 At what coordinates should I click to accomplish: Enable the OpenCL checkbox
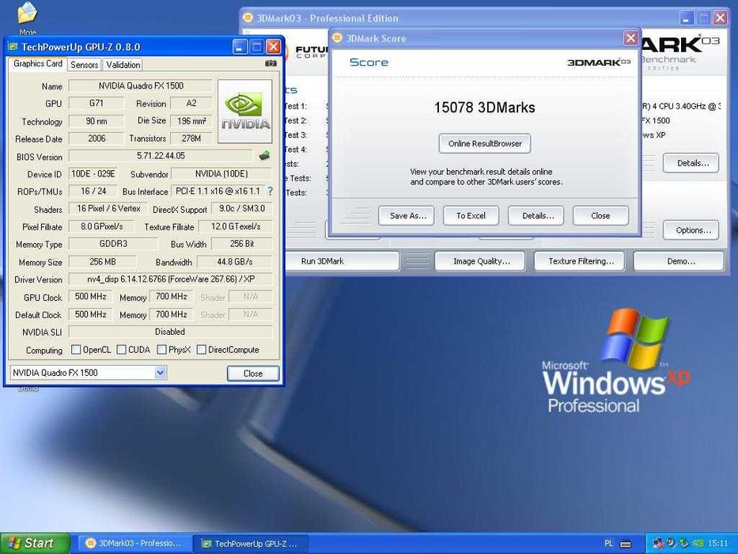(76, 350)
